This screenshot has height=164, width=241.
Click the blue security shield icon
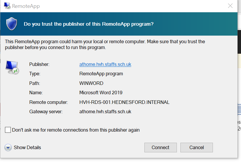pos(11,24)
